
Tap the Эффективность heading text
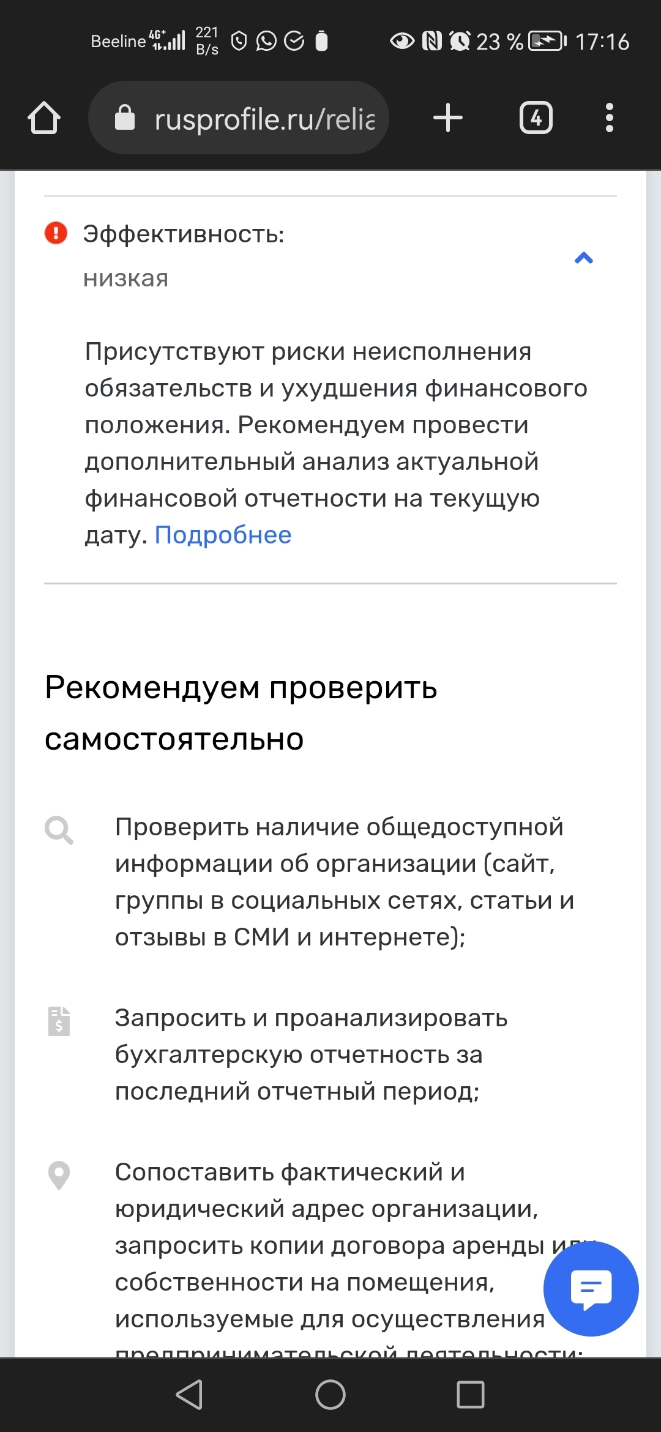pyautogui.click(x=184, y=234)
